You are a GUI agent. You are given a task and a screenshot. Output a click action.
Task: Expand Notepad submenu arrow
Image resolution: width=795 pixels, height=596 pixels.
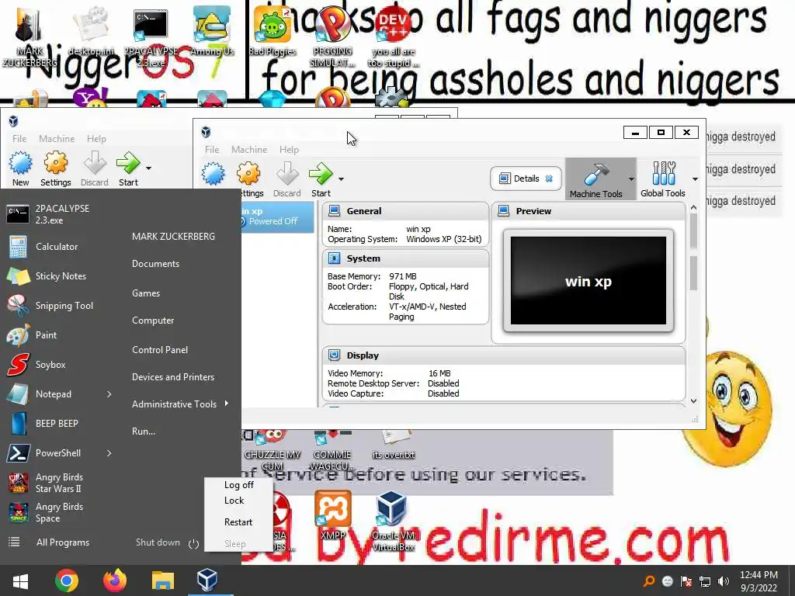(x=109, y=394)
